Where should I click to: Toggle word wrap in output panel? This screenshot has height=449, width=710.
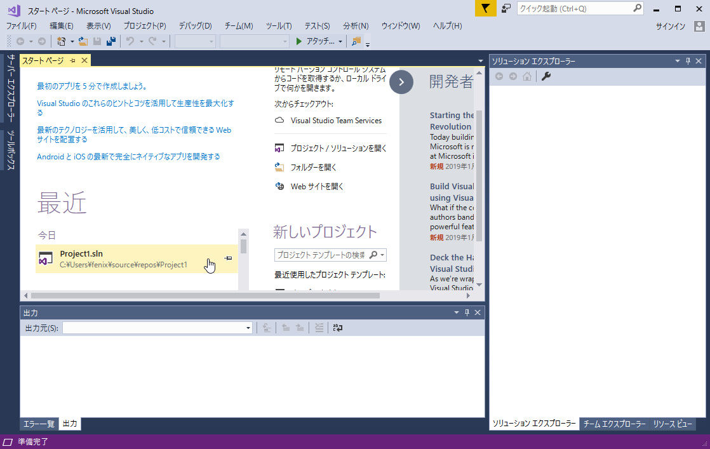pyautogui.click(x=338, y=328)
